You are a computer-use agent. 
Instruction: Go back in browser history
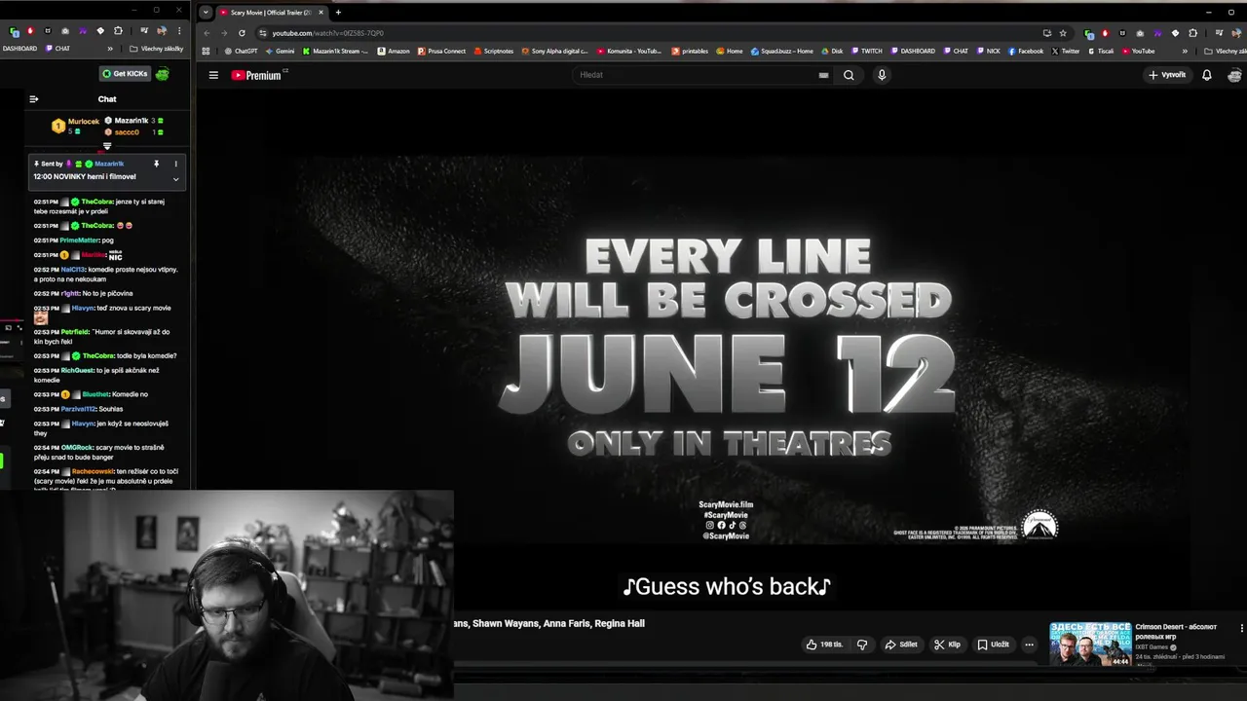click(x=207, y=33)
